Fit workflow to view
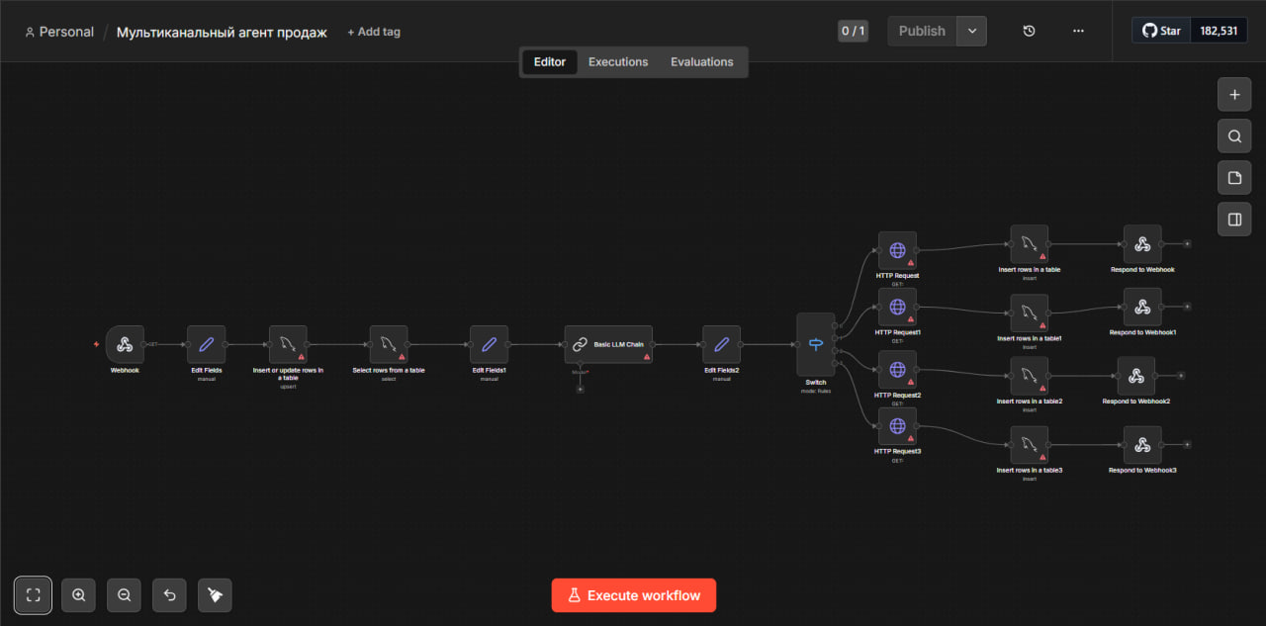 point(34,595)
